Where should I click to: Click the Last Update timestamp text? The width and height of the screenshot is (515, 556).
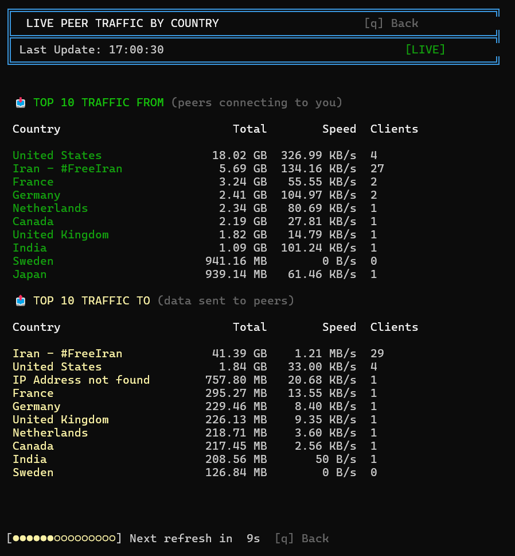tap(92, 50)
